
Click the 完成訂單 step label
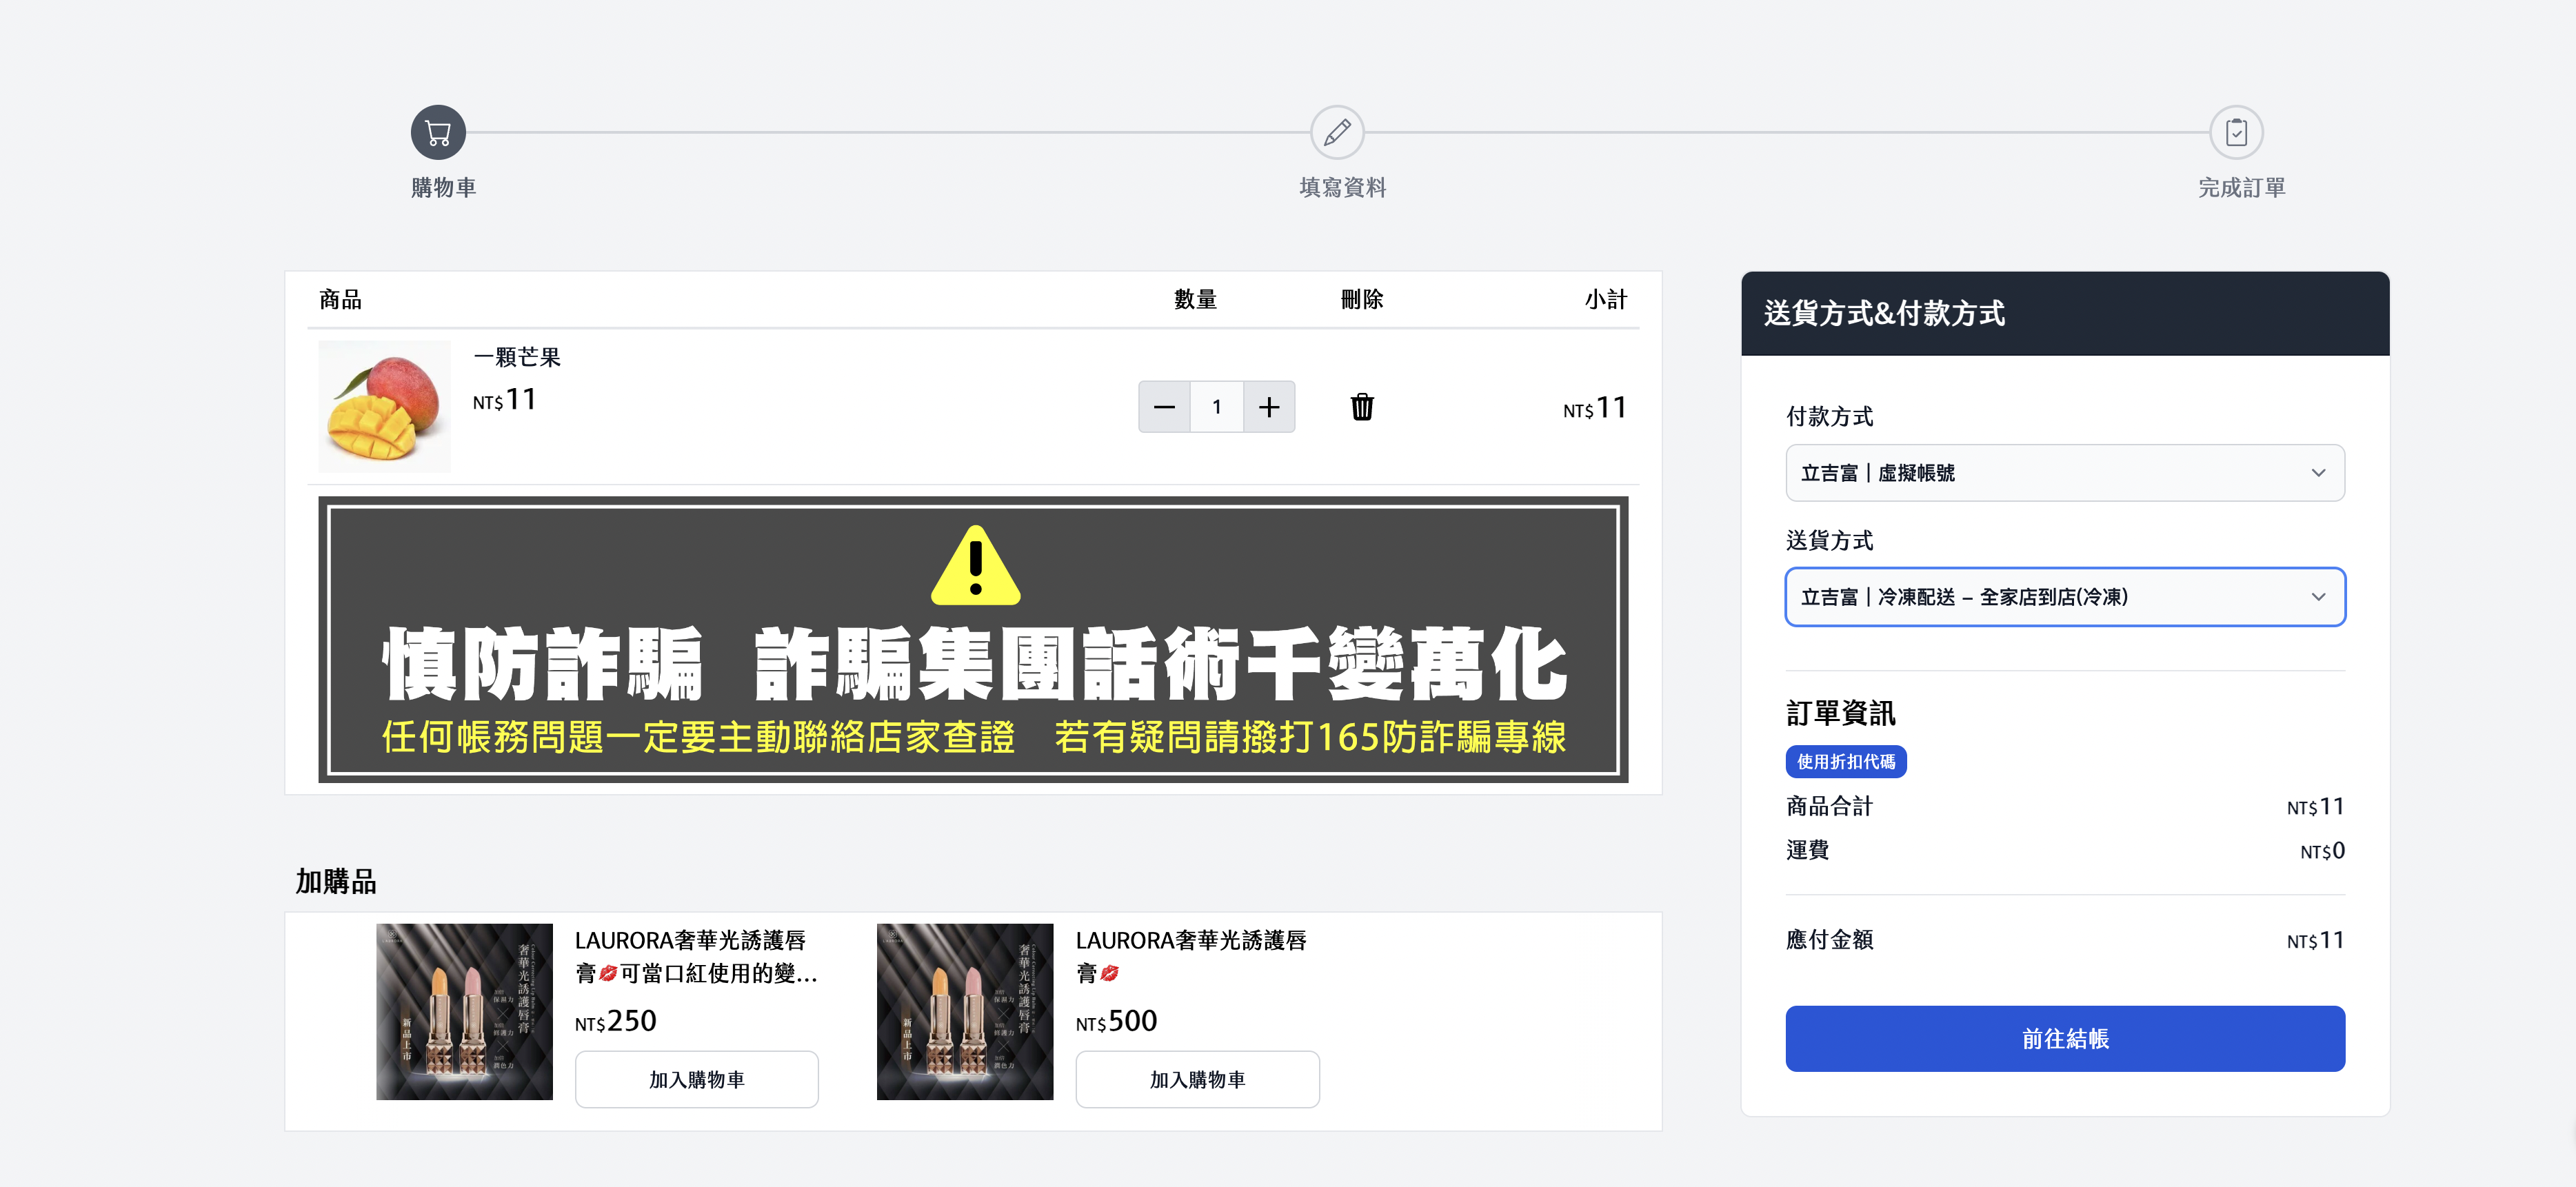[x=2241, y=188]
